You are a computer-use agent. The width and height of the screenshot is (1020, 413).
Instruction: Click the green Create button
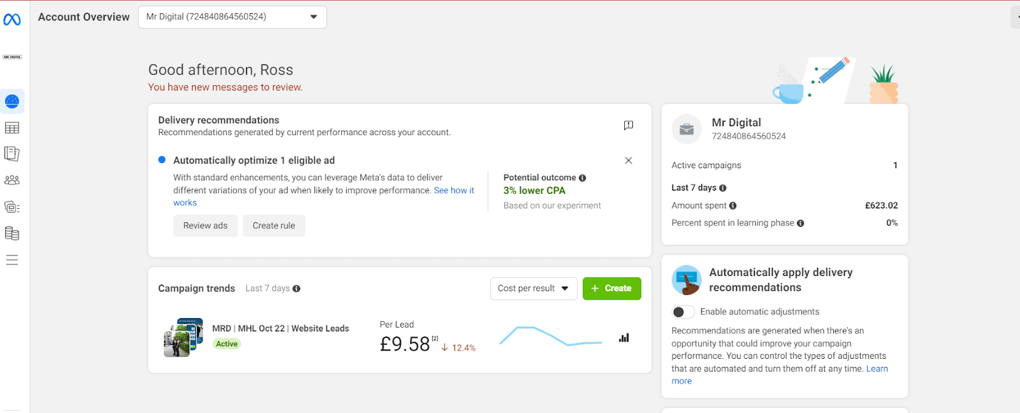pos(611,289)
